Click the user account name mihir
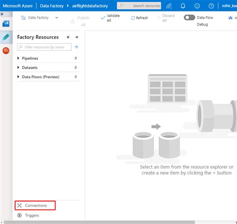The image size is (237, 224). click(229, 6)
